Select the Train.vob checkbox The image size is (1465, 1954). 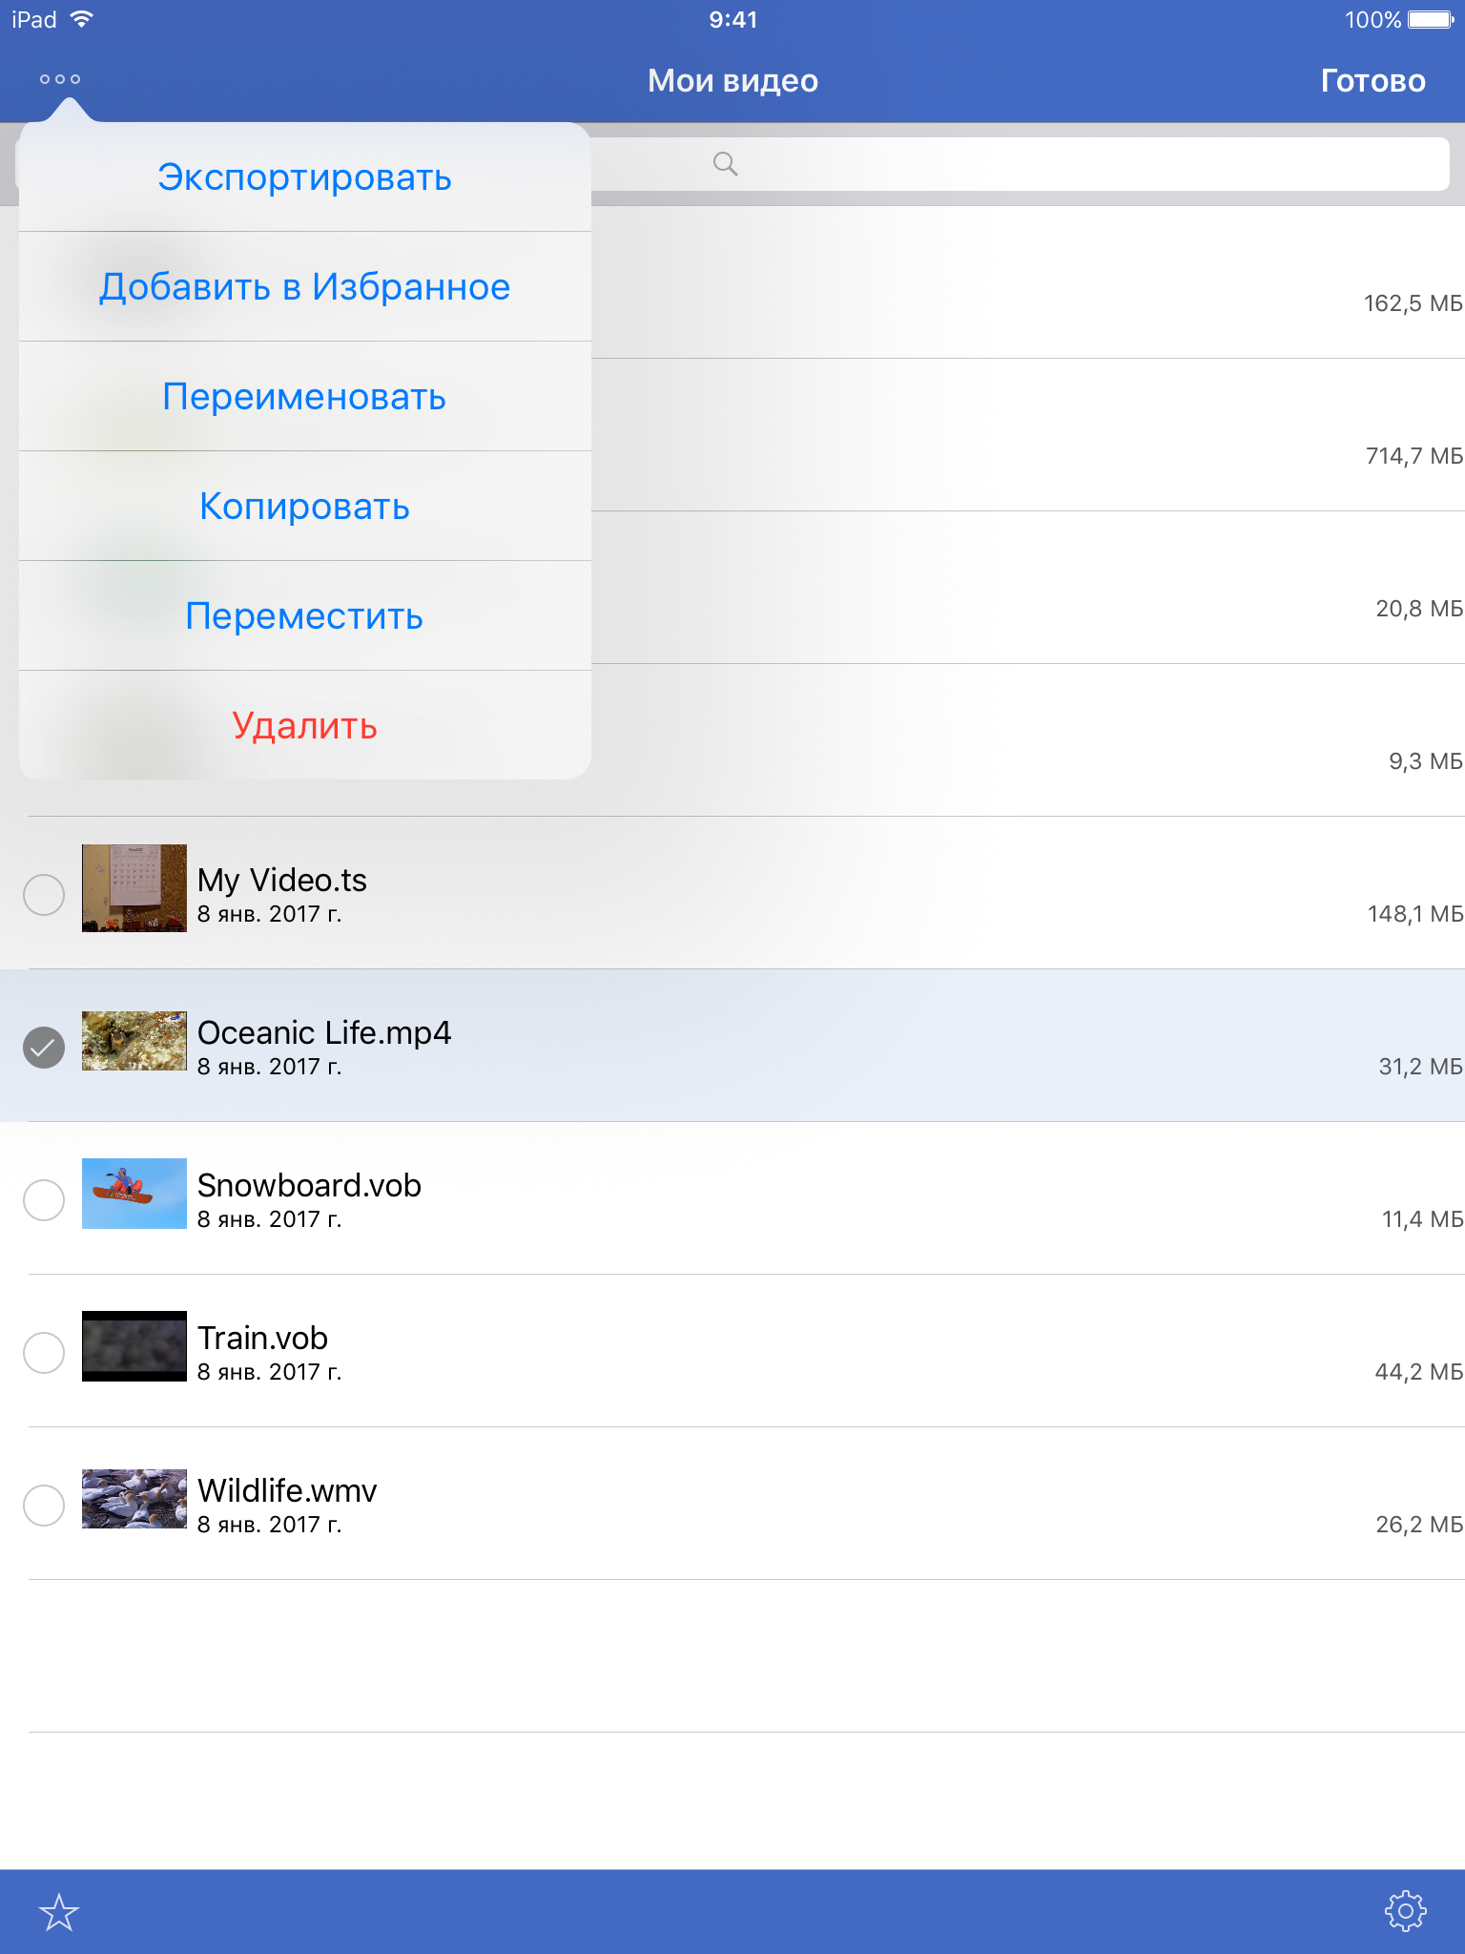[44, 1353]
